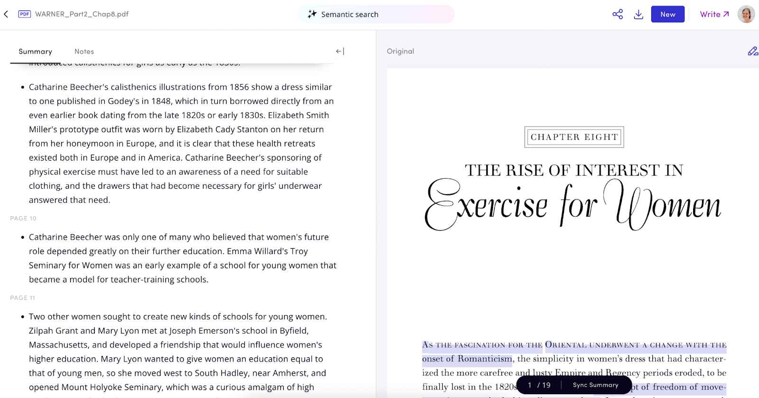Image resolution: width=759 pixels, height=398 pixels.
Task: Click the Original label above the document
Action: pos(400,51)
